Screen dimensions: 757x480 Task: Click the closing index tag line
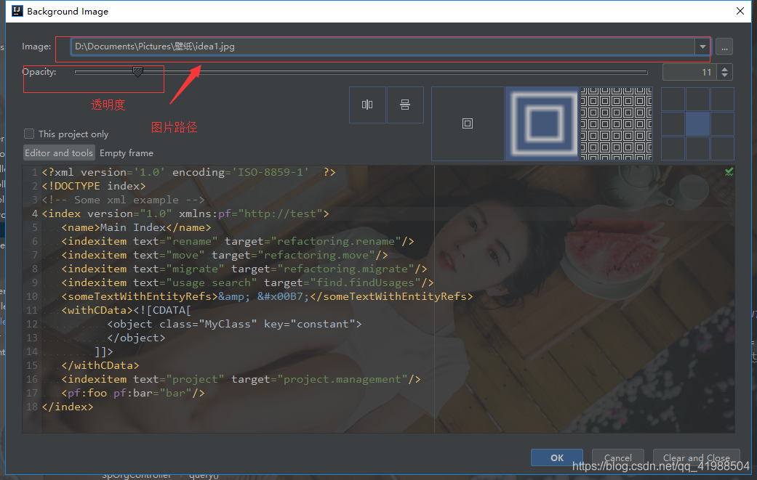68,407
